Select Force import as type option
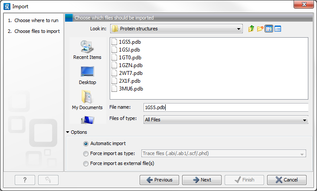Image resolution: width=317 pixels, height=191 pixels. pyautogui.click(x=86, y=154)
